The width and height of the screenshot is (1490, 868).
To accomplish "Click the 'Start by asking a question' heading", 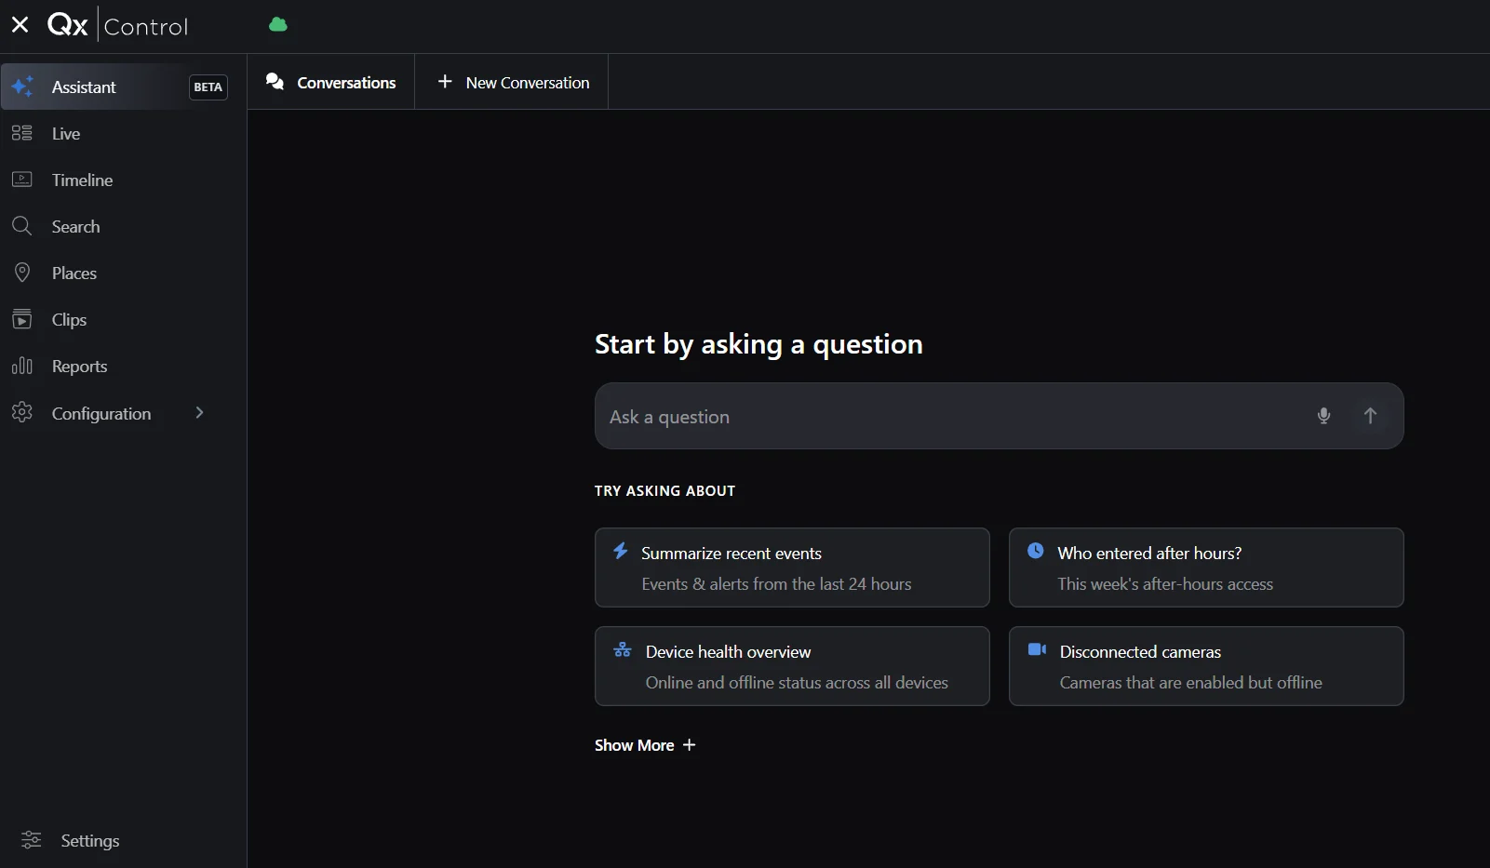I will [x=758, y=344].
